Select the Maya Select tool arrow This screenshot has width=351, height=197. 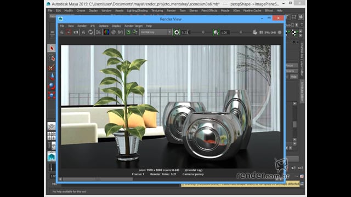tap(52, 48)
